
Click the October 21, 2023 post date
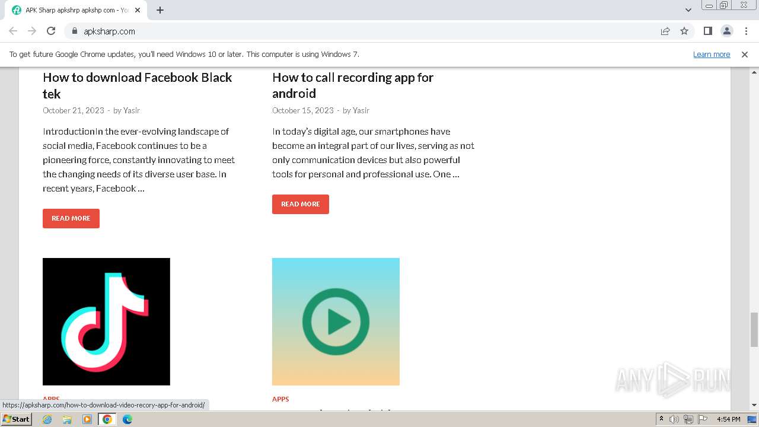74,110
